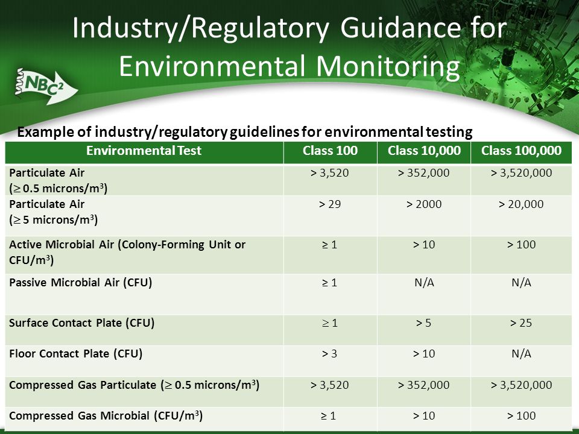The height and width of the screenshot is (434, 579).
Task: Click '≥ 1' in Surface Contact Plate row
Action: [x=329, y=323]
